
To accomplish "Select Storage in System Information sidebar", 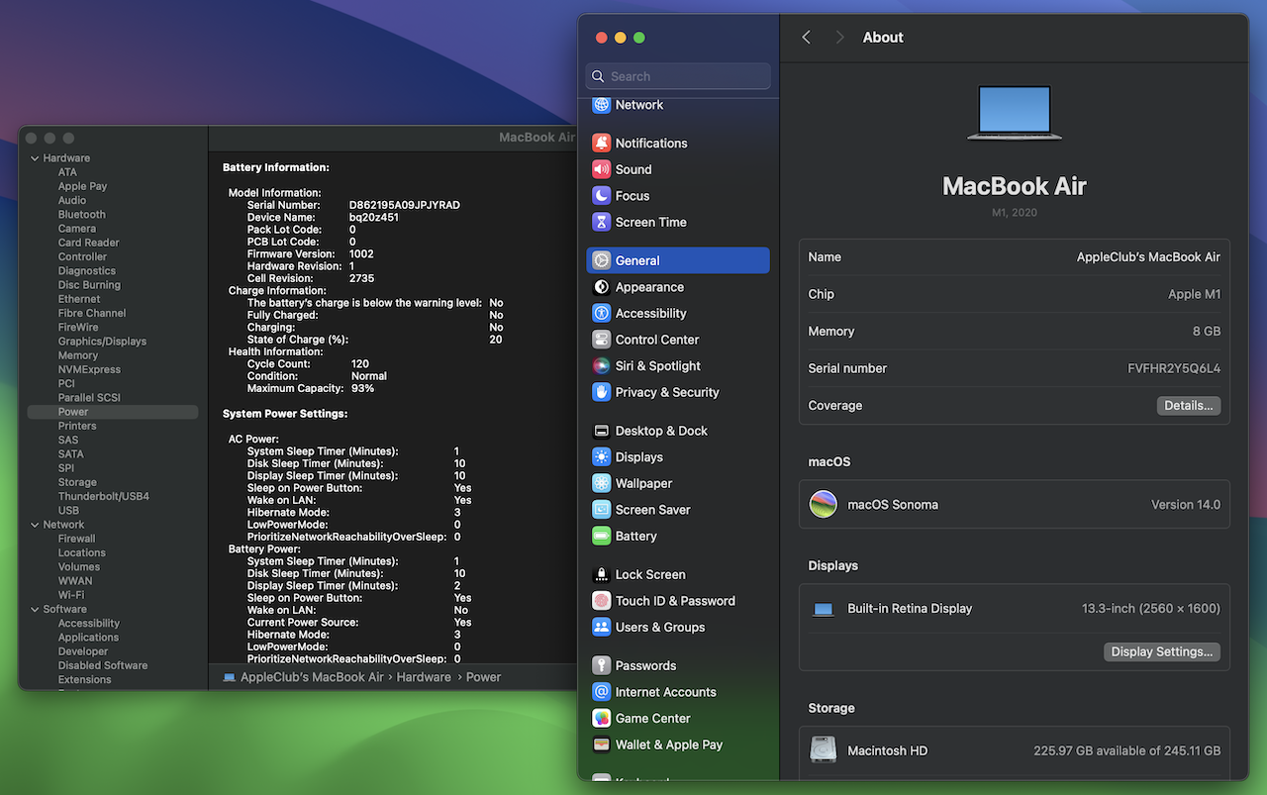I will click(77, 482).
